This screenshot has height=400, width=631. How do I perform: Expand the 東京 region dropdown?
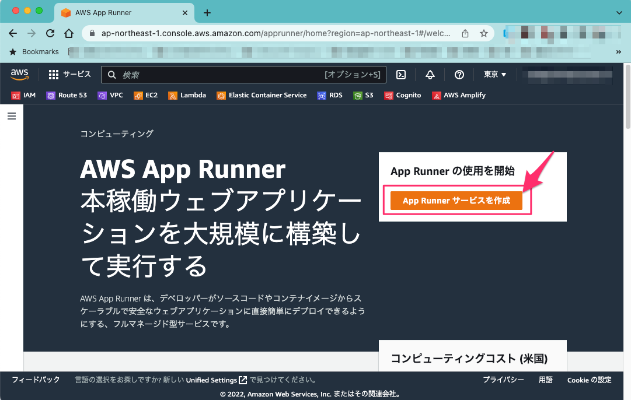pos(495,75)
